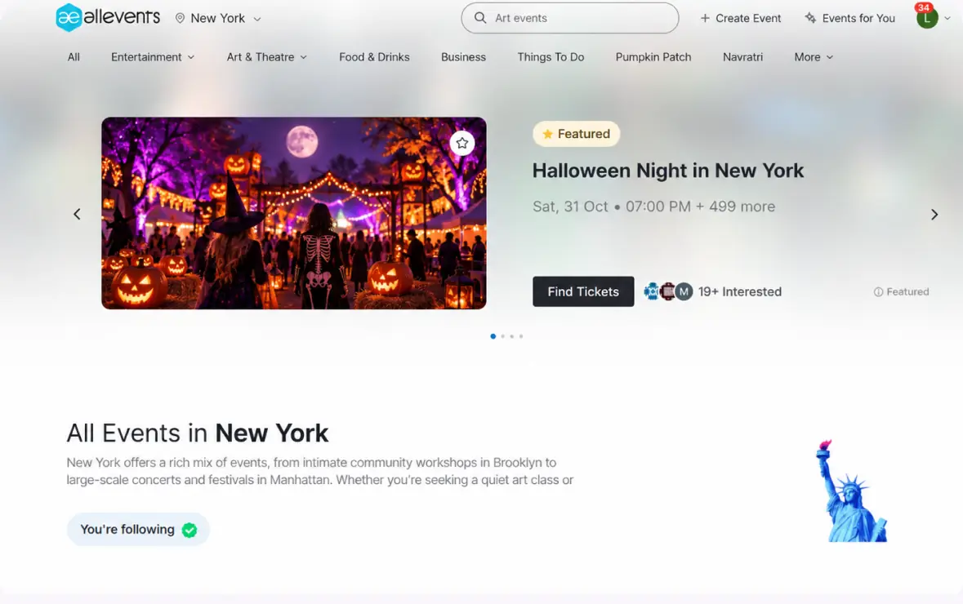Click the interested users avatar group
Screen dimensions: 963x604
[x=668, y=291]
